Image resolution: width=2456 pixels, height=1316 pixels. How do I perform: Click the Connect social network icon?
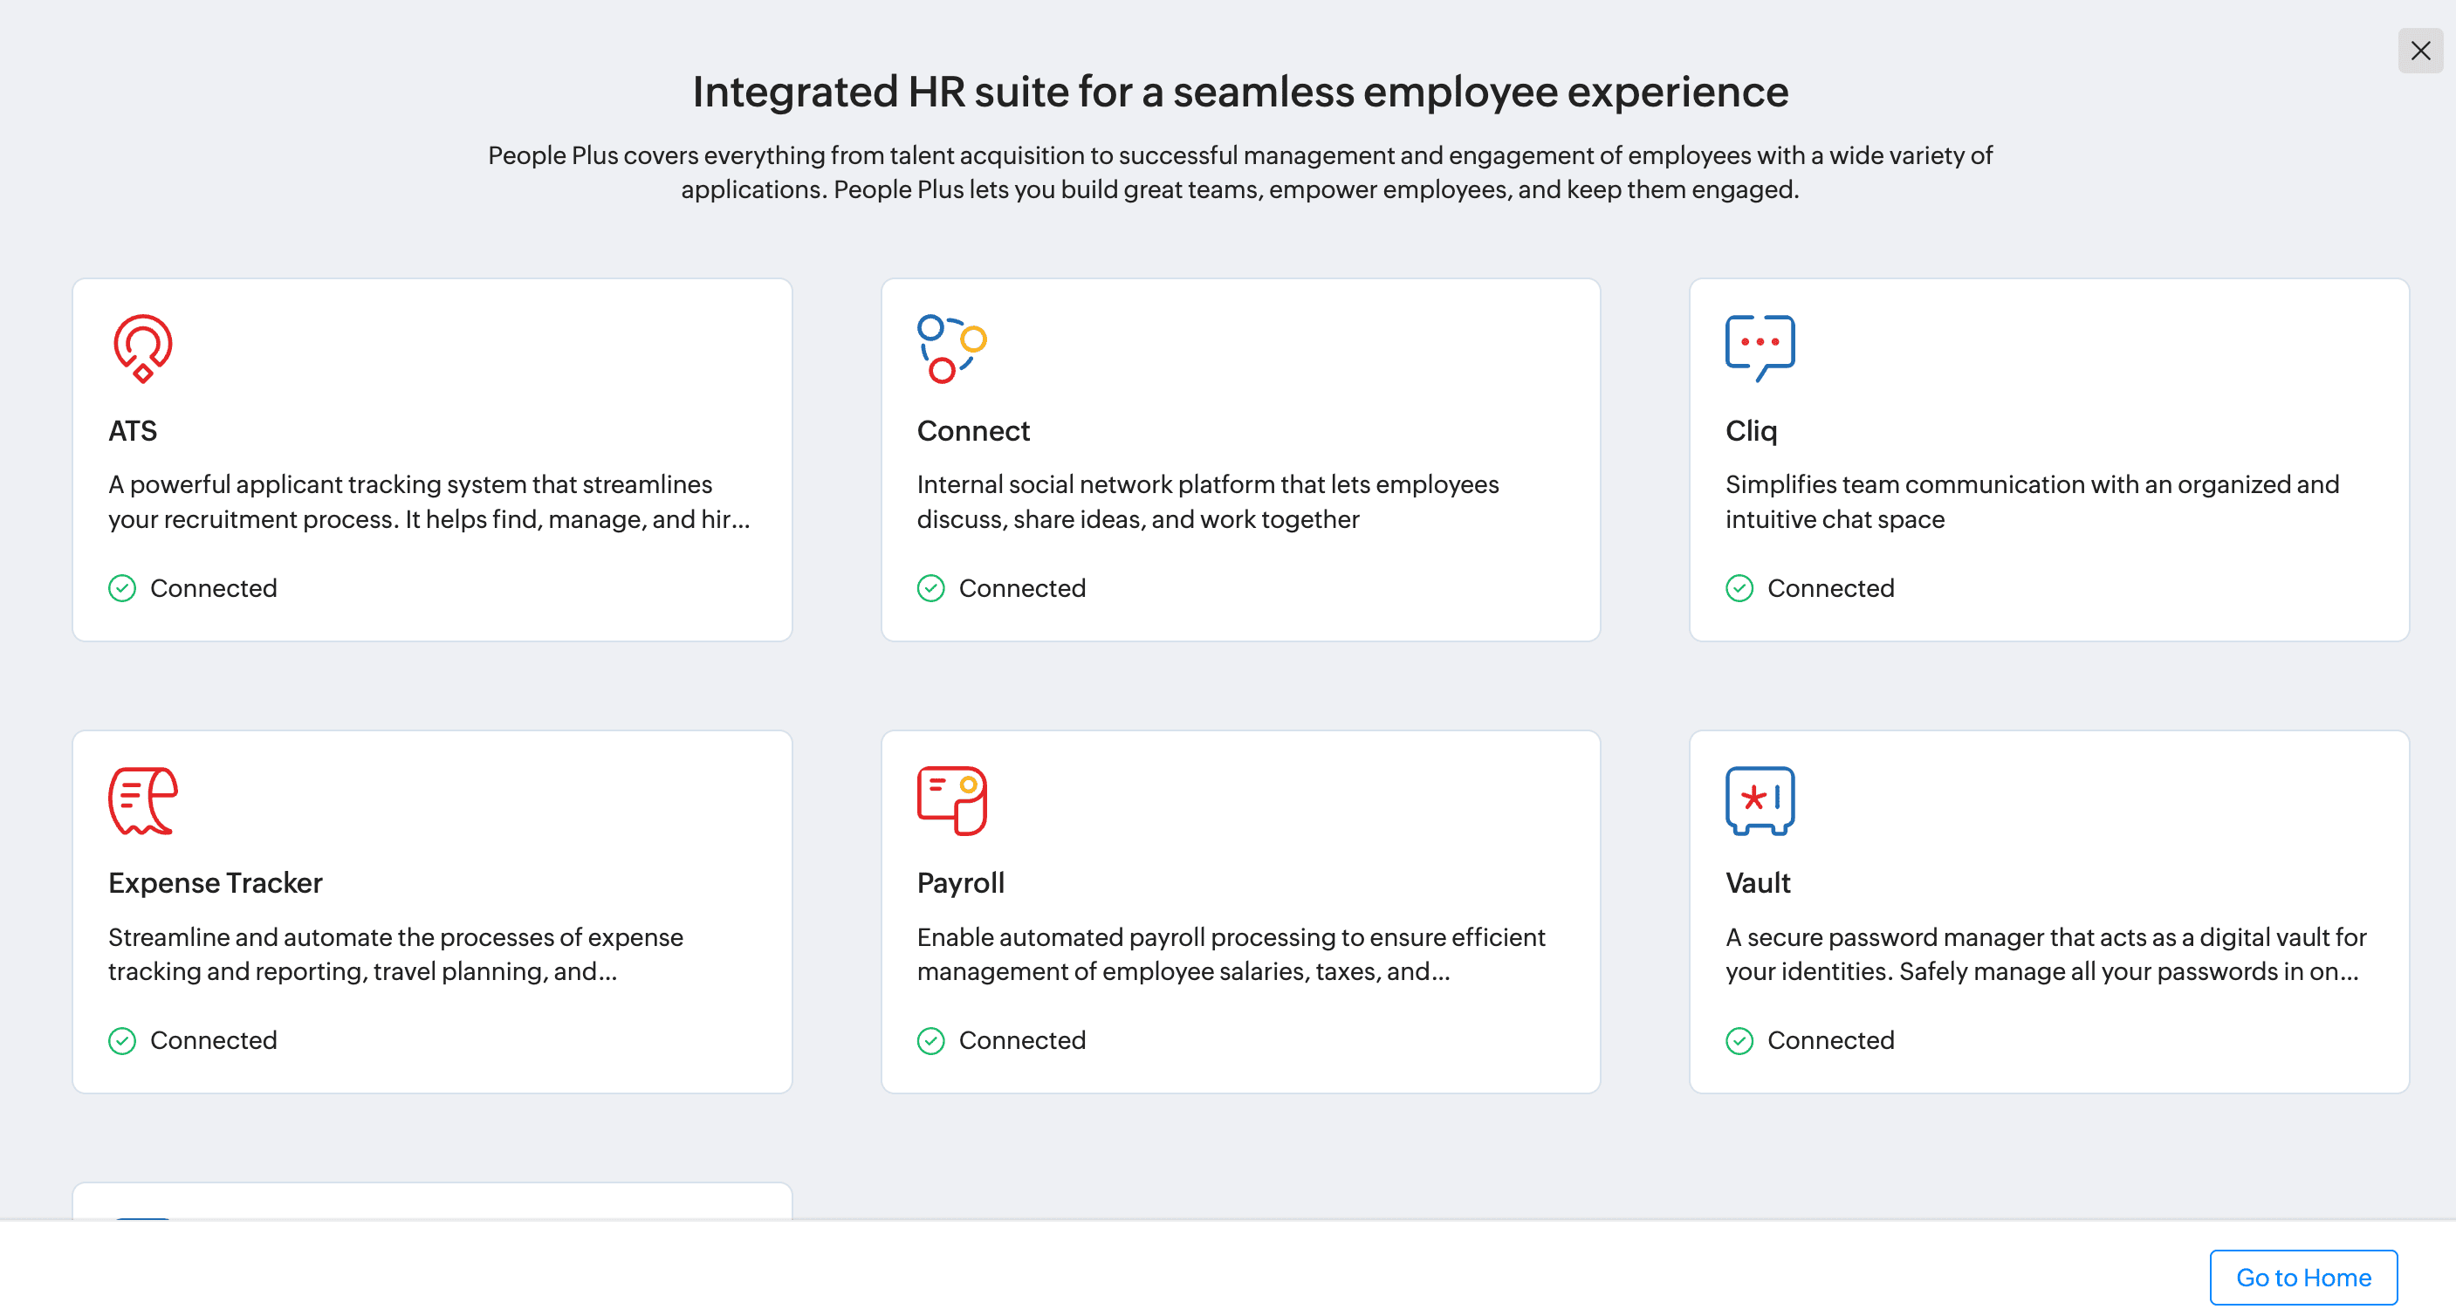[x=950, y=349]
